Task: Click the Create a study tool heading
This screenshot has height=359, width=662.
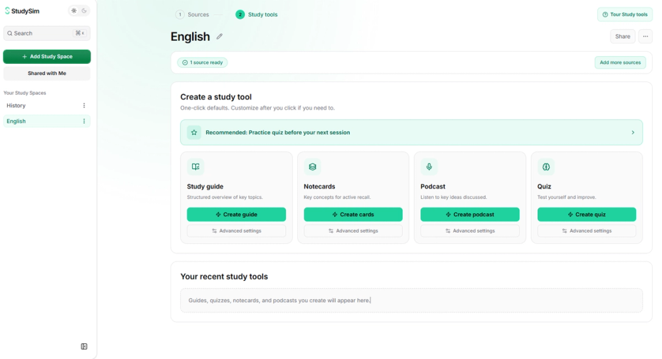Action: coord(216,97)
